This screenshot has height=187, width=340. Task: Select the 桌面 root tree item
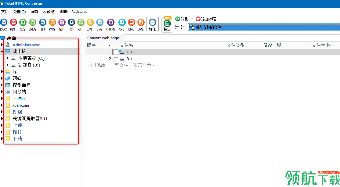pos(12,38)
